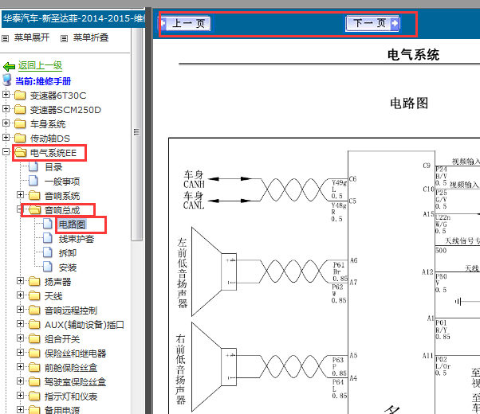The image size is (480, 414).
Task: Open the 安装 page
Action: [68, 268]
